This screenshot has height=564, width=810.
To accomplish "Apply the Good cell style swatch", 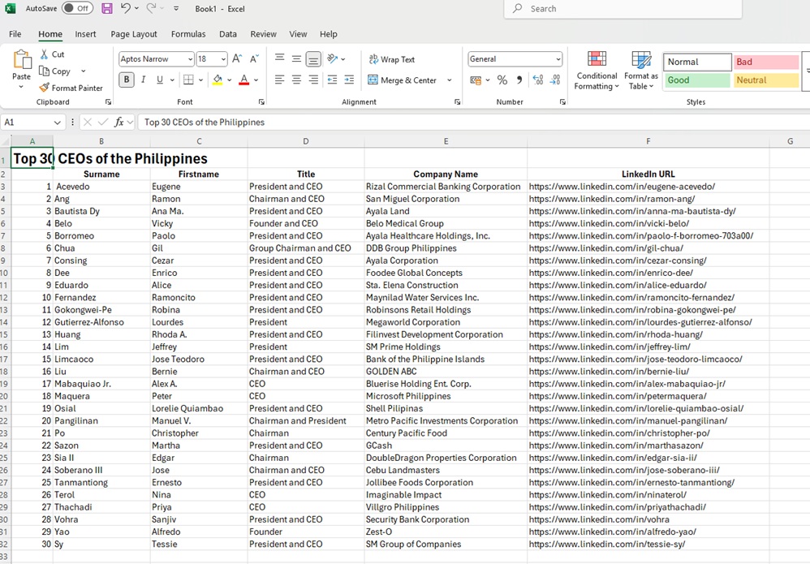I will tap(697, 80).
